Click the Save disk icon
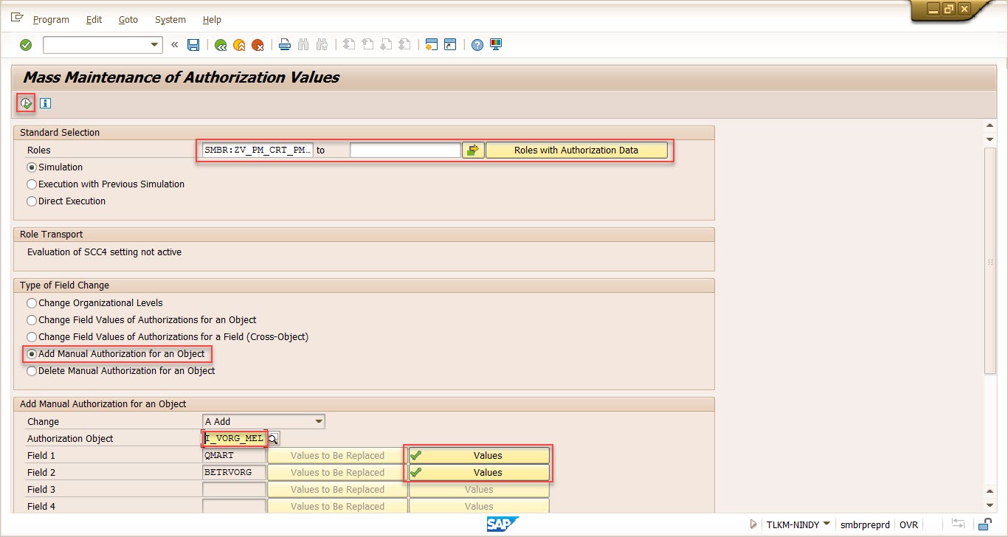 (193, 45)
